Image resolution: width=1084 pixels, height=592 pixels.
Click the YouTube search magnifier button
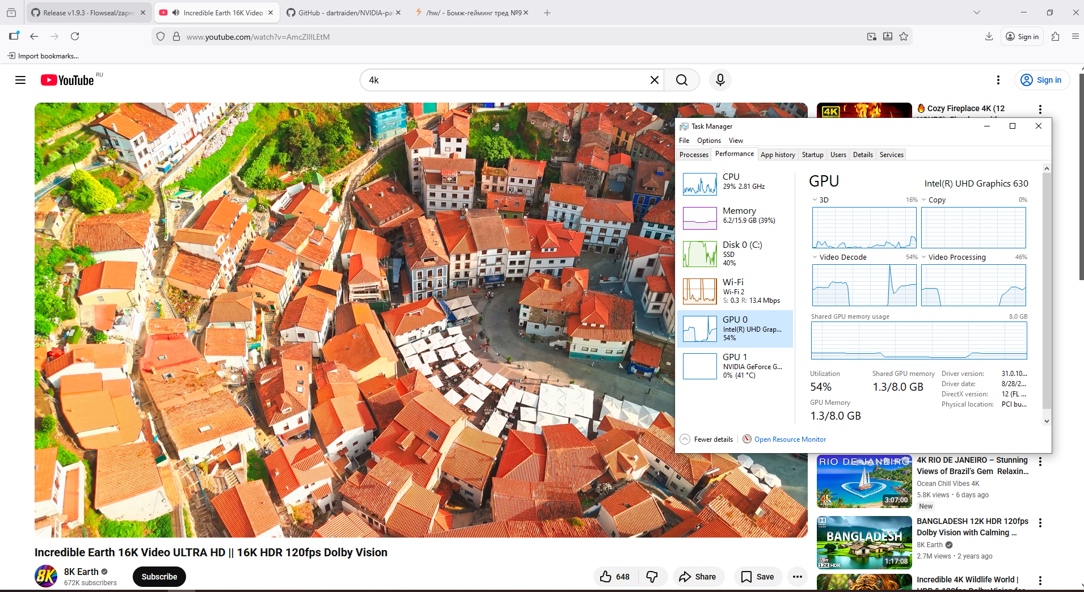tap(682, 80)
